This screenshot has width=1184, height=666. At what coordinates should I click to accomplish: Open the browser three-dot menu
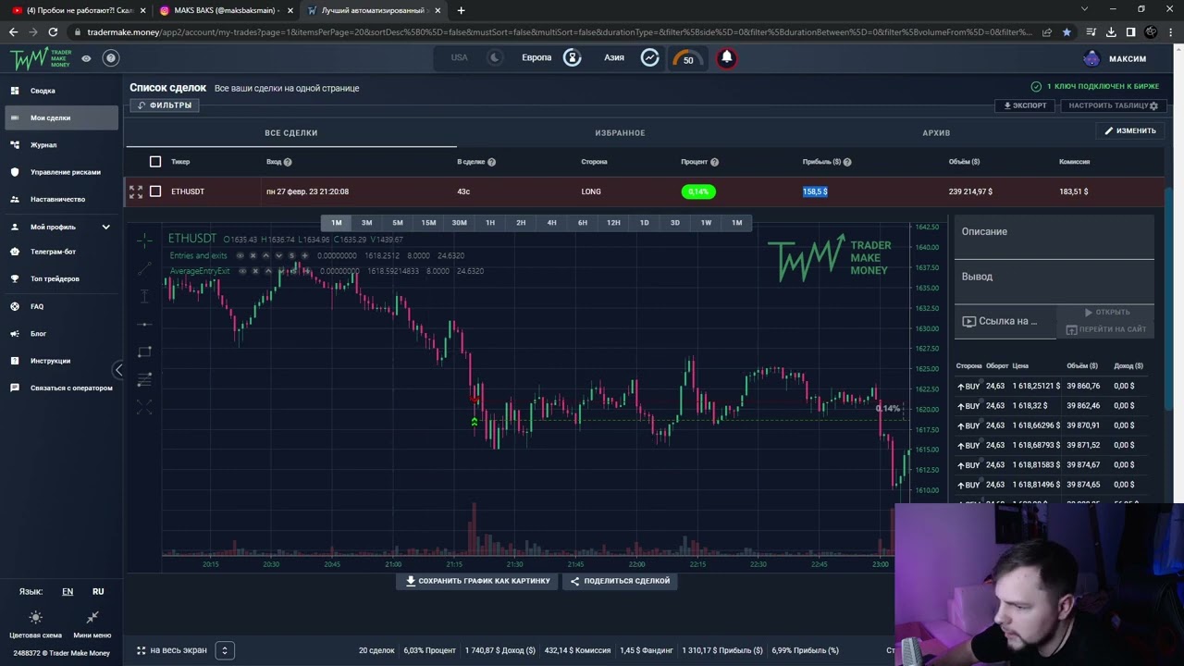[1170, 31]
